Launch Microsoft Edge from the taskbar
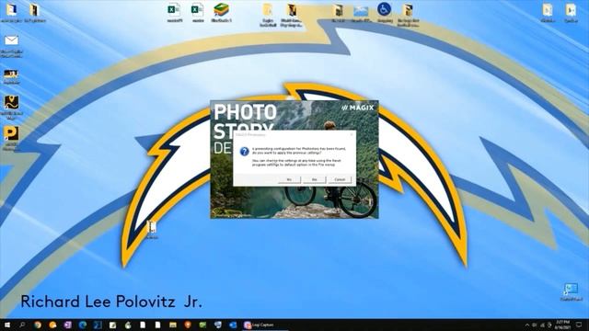The image size is (589, 331). pos(83,325)
